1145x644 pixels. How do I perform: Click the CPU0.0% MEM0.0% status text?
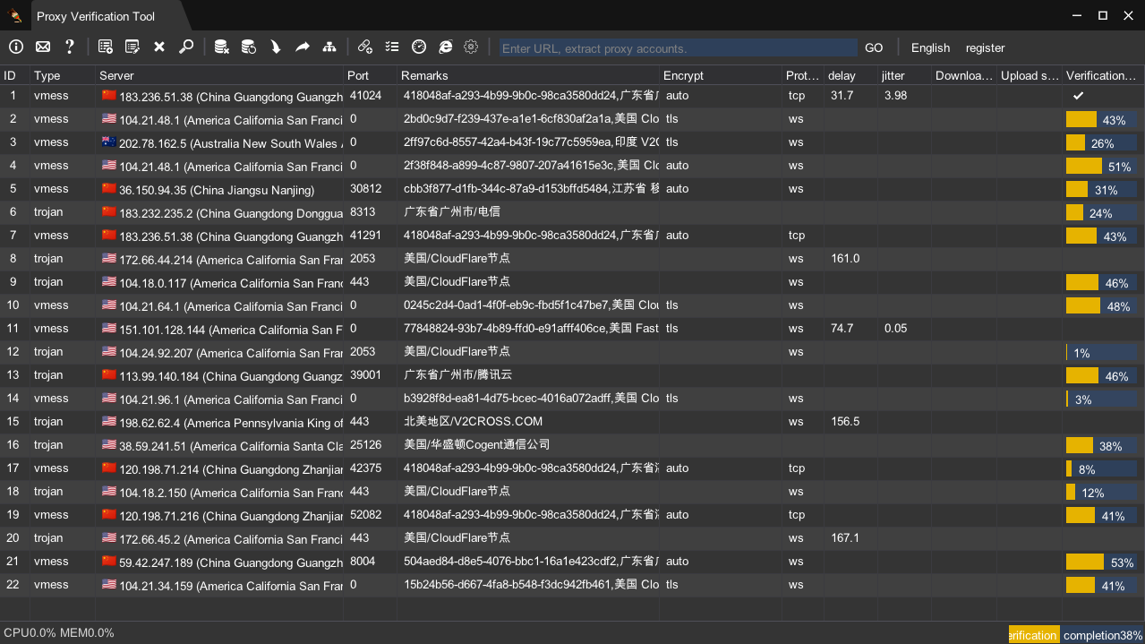point(59,633)
